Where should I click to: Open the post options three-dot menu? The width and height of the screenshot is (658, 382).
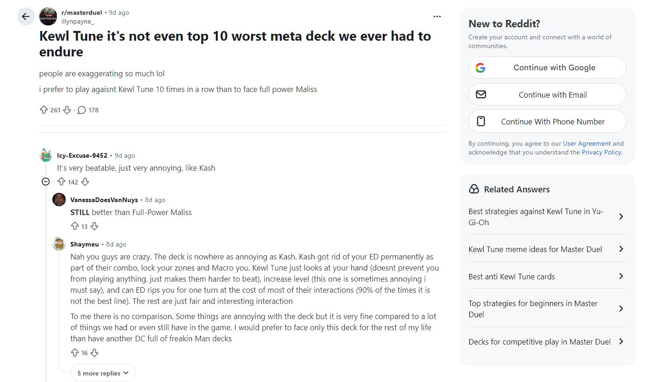(x=437, y=17)
